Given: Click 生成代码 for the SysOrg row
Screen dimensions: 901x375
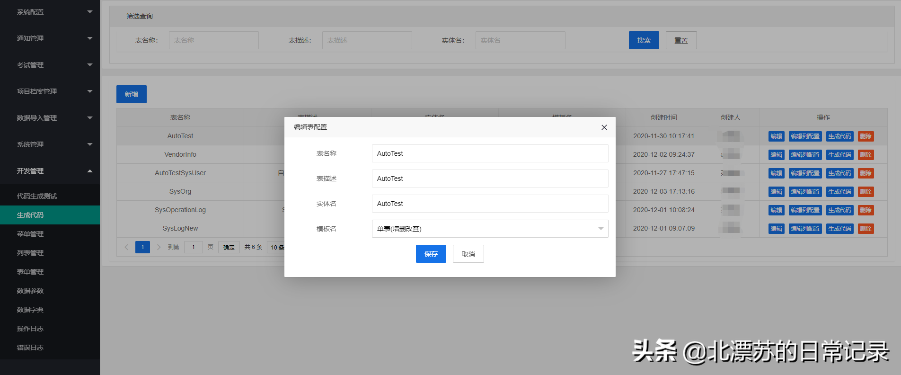Looking at the screenshot, I should coord(839,192).
